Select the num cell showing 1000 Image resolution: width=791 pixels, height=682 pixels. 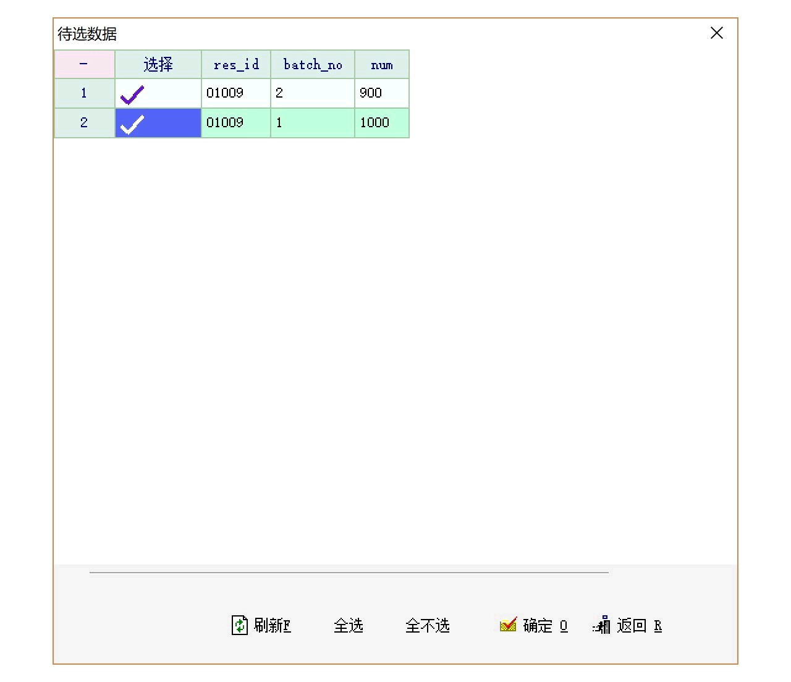(x=381, y=123)
